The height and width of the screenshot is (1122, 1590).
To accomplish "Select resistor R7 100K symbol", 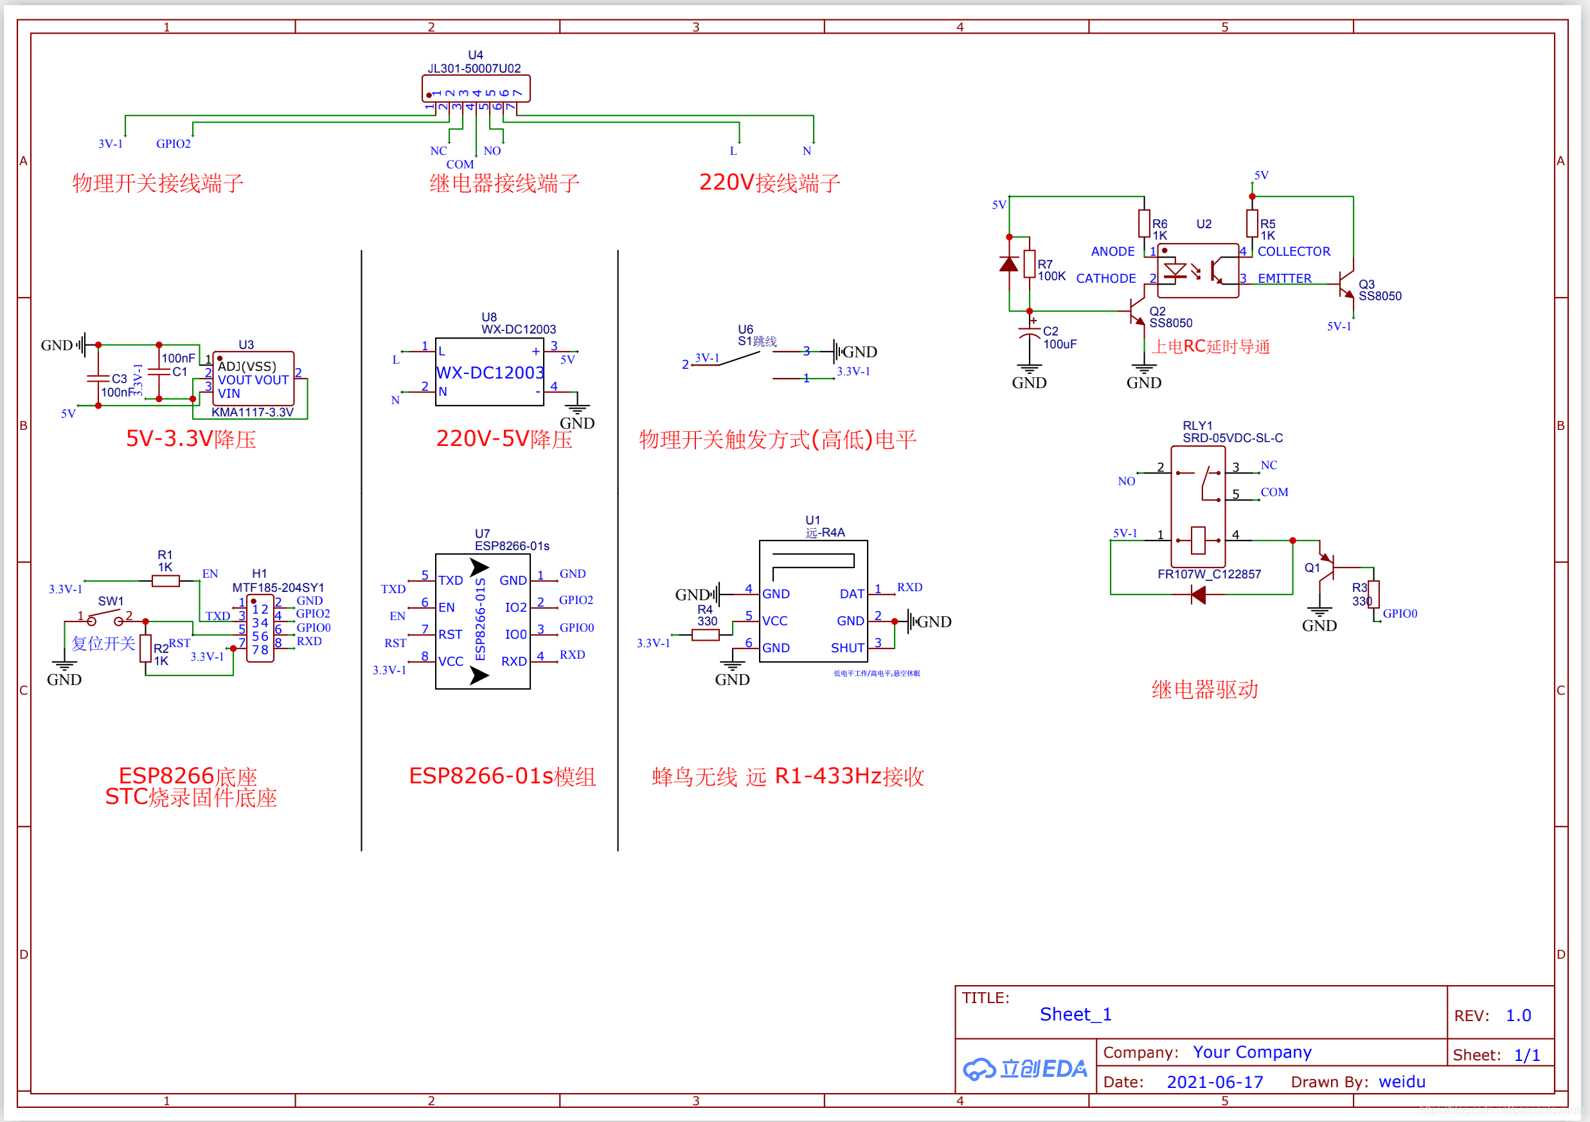I will (x=1030, y=264).
